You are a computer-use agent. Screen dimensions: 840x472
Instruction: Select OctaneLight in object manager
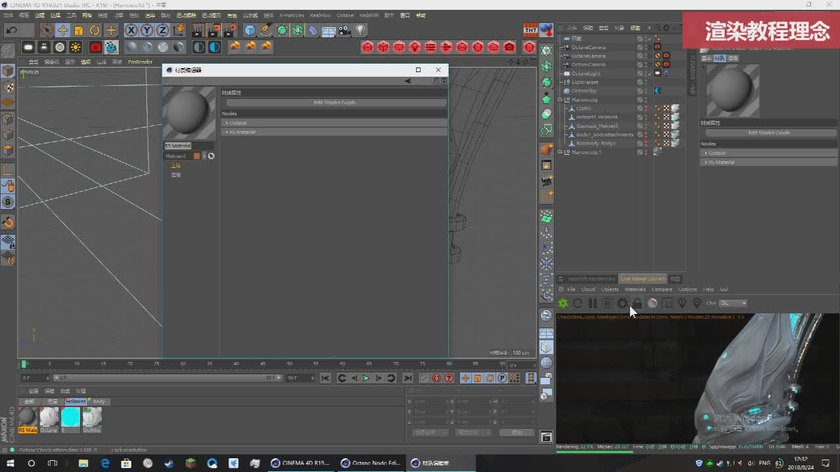pyautogui.click(x=586, y=73)
